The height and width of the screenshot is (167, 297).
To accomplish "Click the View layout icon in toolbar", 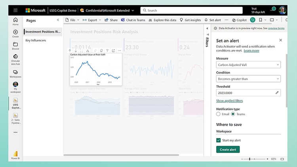I will click(x=272, y=20).
